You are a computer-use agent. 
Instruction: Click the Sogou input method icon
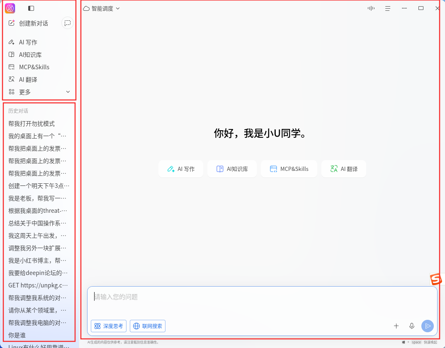436,279
